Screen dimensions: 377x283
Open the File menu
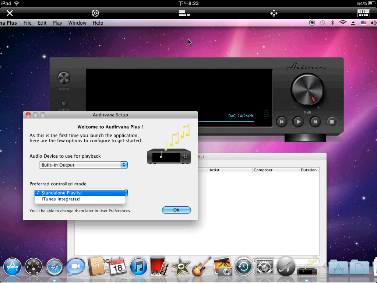[27, 23]
